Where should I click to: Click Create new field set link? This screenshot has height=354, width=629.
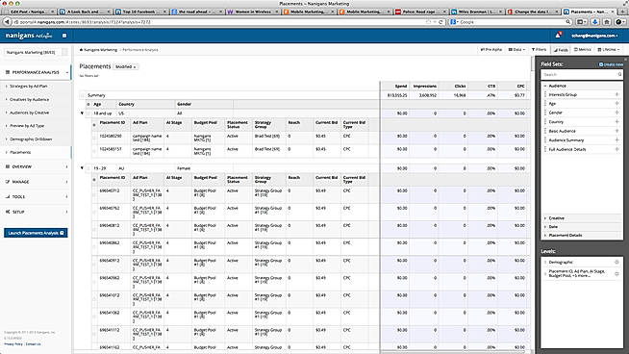612,64
